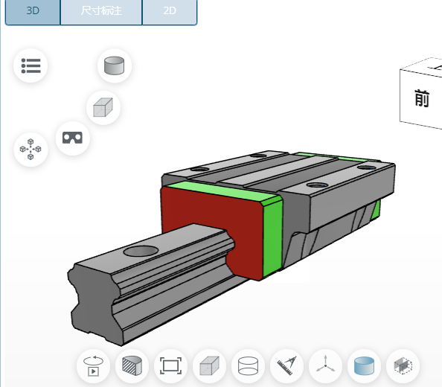Switch to the 2D tab
Image resolution: width=442 pixels, height=387 pixels.
pyautogui.click(x=170, y=11)
